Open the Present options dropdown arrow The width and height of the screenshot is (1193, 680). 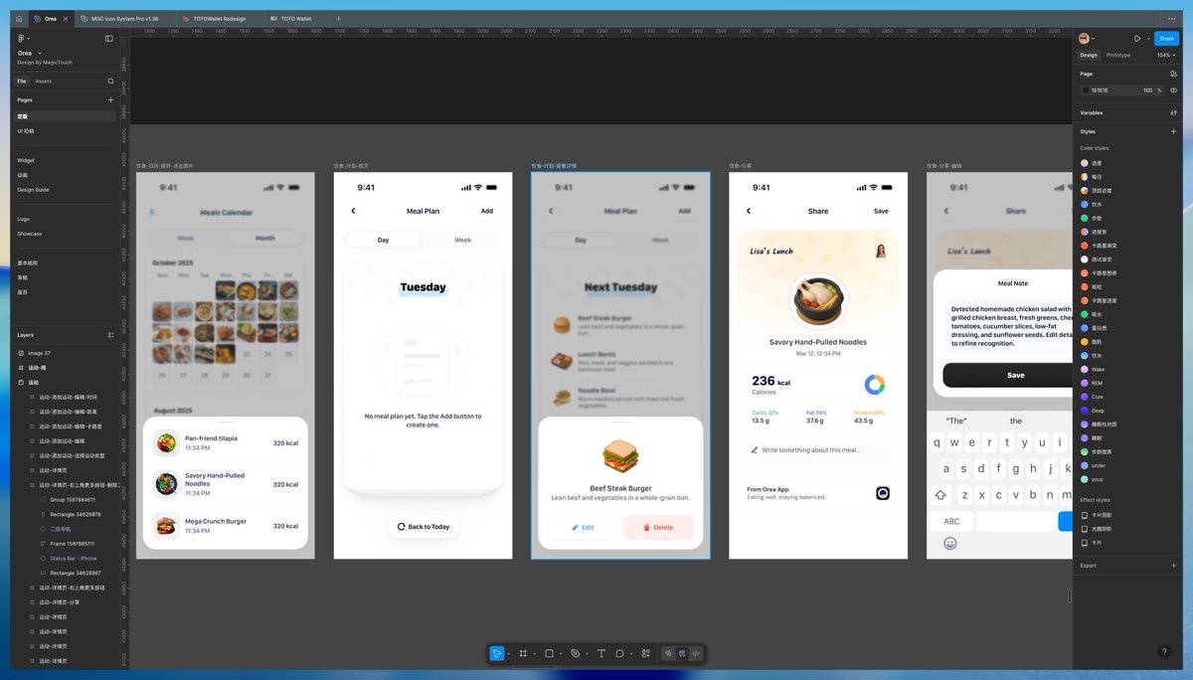(1148, 39)
